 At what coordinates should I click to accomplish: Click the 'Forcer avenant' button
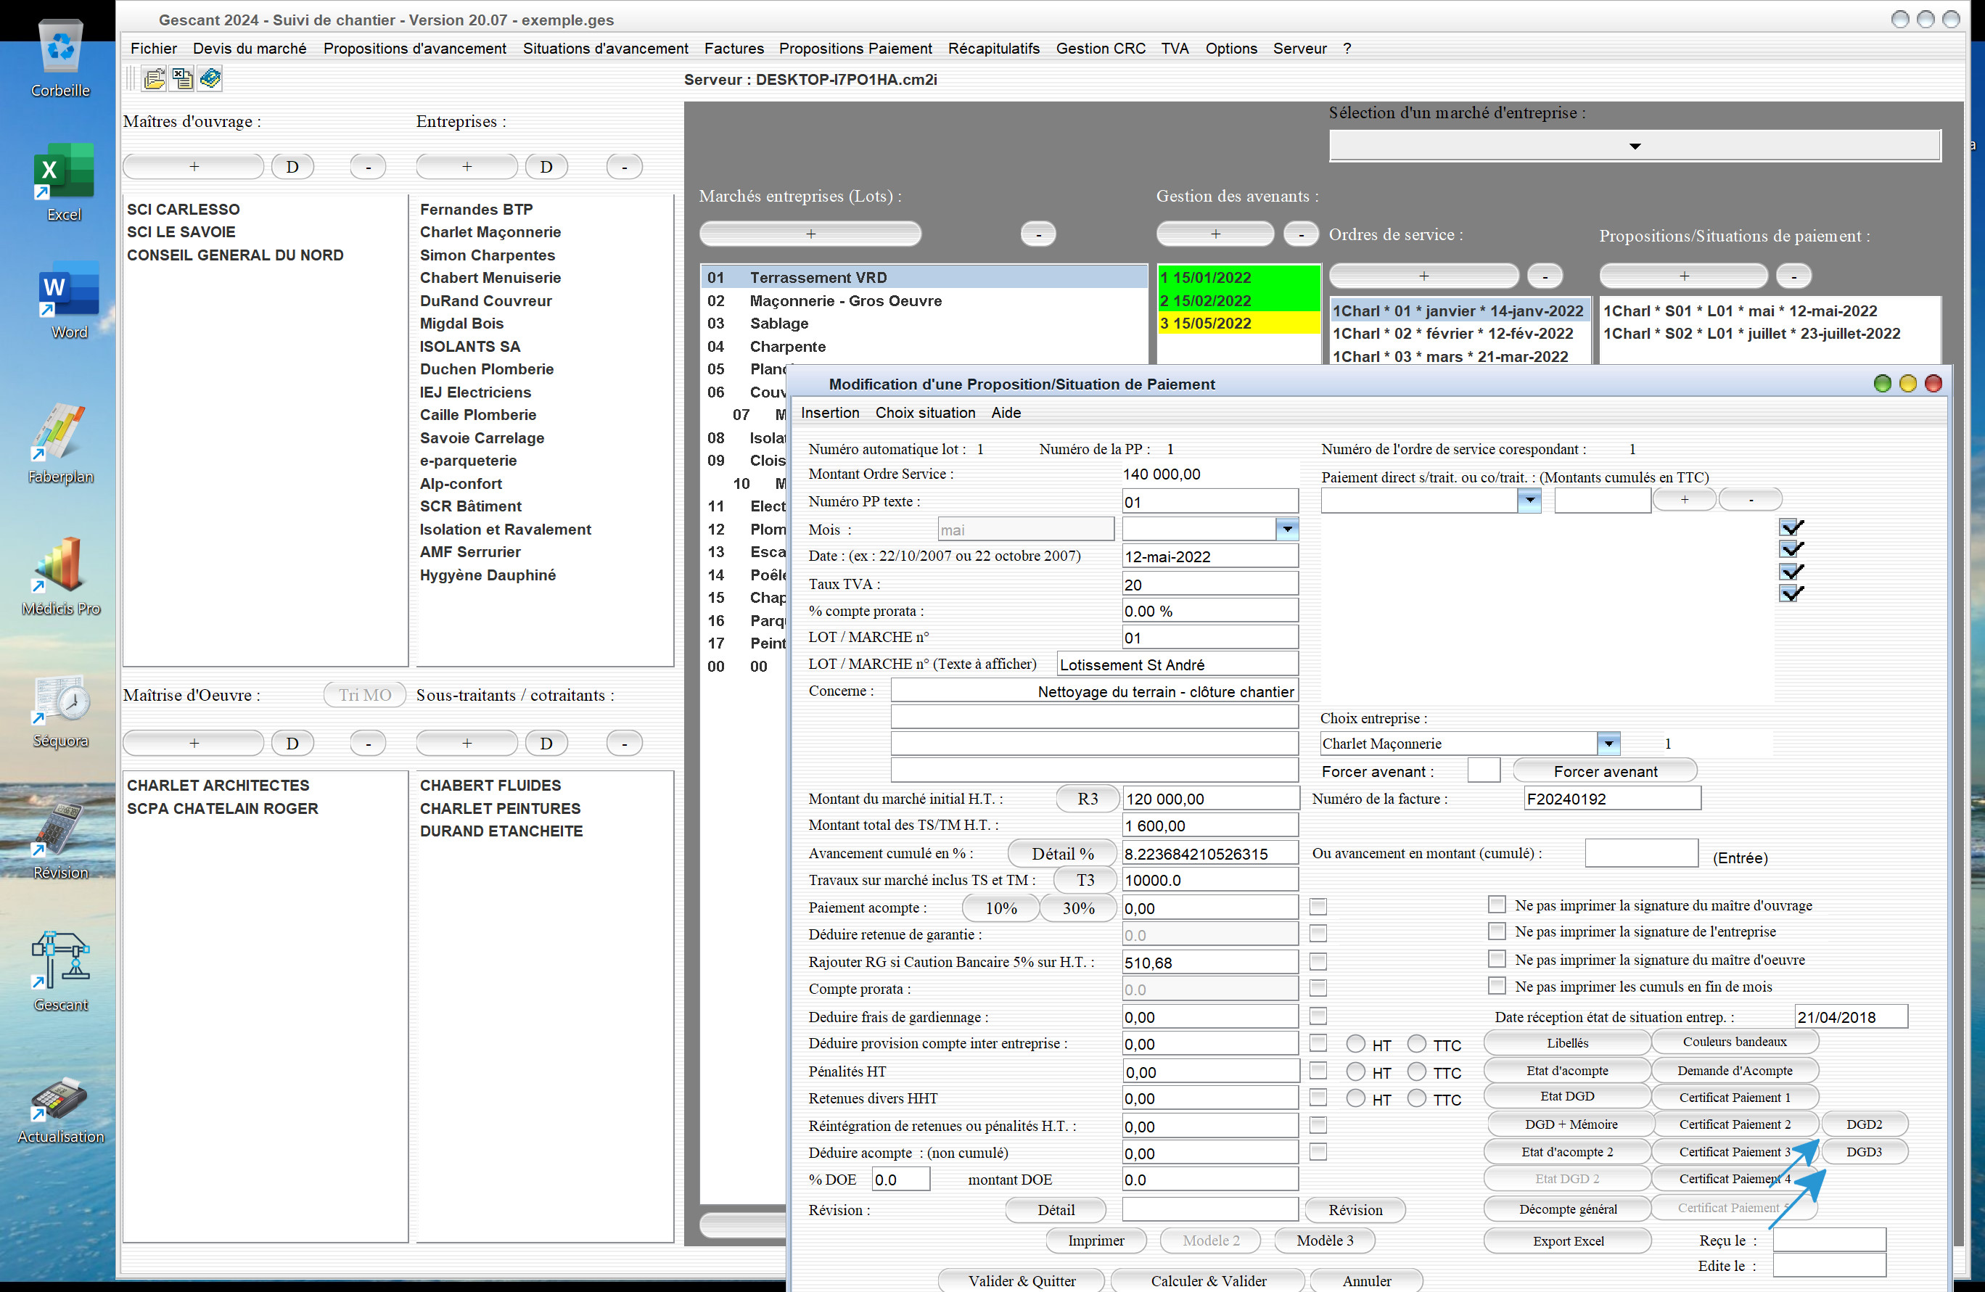(x=1605, y=770)
